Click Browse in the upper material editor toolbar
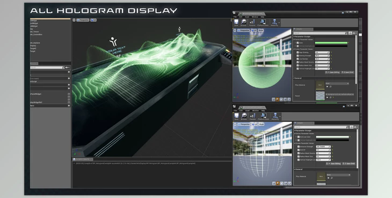Viewport: 392px width, 198px height. pyautogui.click(x=243, y=22)
